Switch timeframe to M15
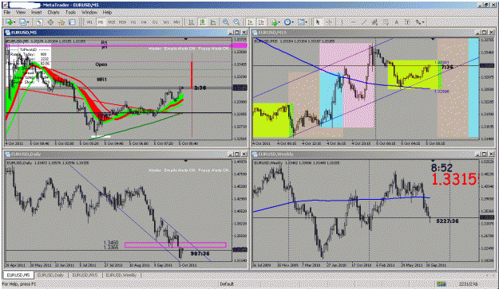The height and width of the screenshot is (289, 499). tap(112, 21)
